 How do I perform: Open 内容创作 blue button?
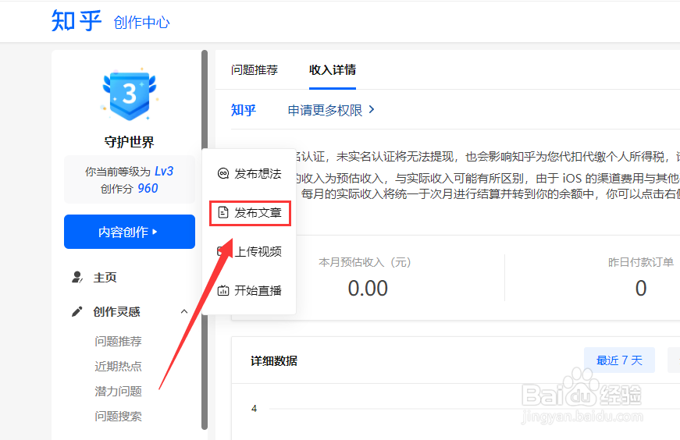click(x=130, y=232)
